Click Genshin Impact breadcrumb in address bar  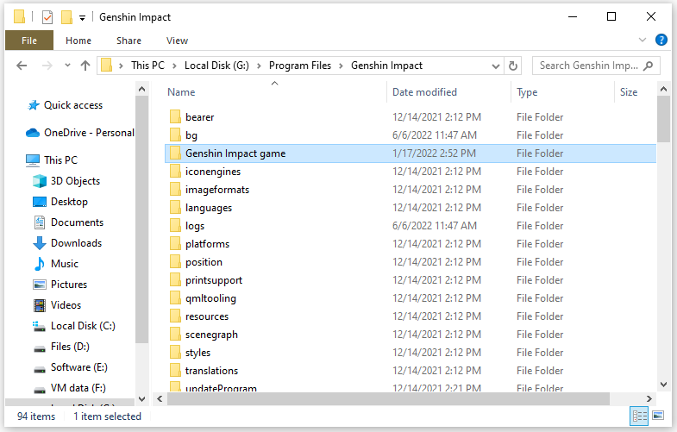point(386,66)
